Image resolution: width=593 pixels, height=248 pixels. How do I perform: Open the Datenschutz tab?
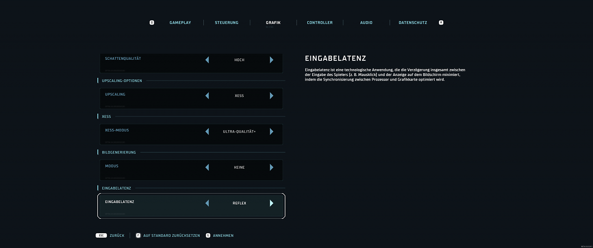pyautogui.click(x=413, y=22)
